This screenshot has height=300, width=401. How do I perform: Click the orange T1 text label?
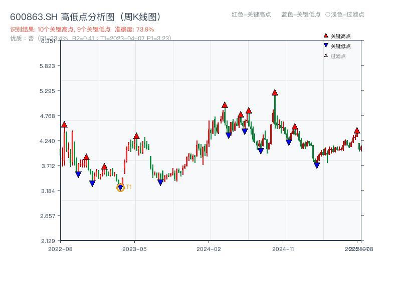coord(129,187)
